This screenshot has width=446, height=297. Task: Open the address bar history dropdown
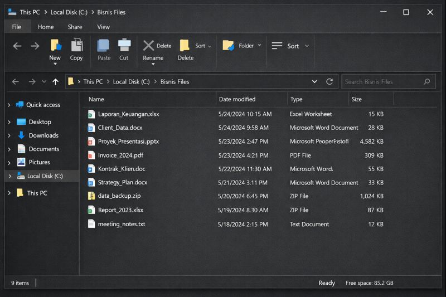point(314,81)
